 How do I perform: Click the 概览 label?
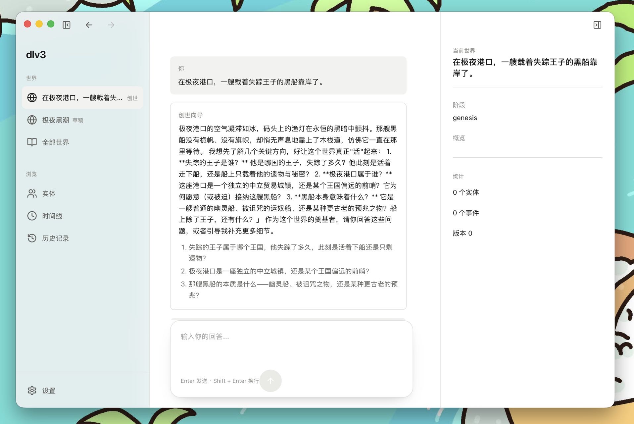[459, 138]
